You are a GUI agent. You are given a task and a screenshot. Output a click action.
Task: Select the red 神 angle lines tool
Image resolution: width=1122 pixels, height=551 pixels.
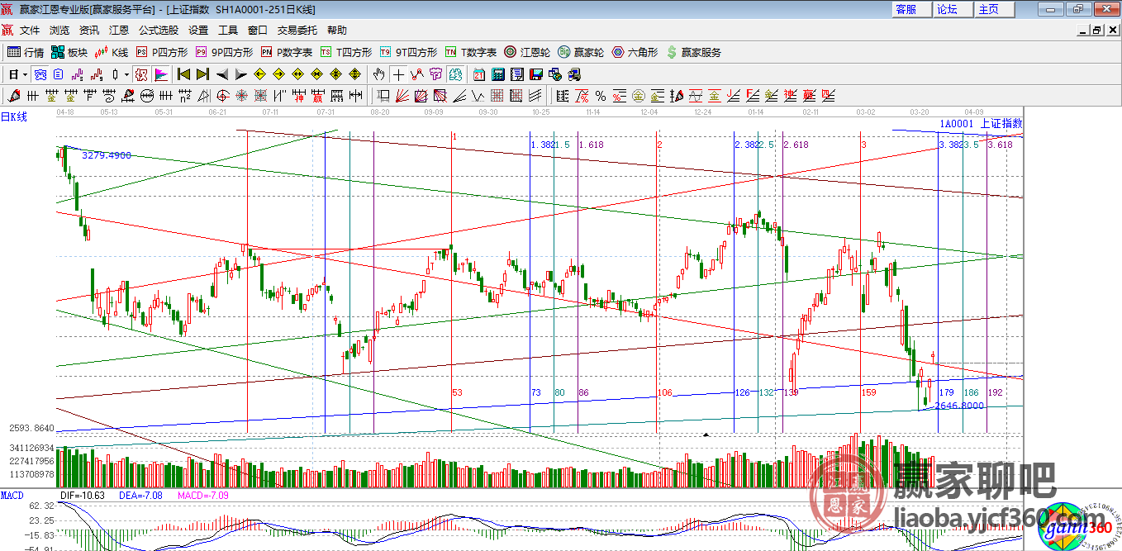[790, 96]
